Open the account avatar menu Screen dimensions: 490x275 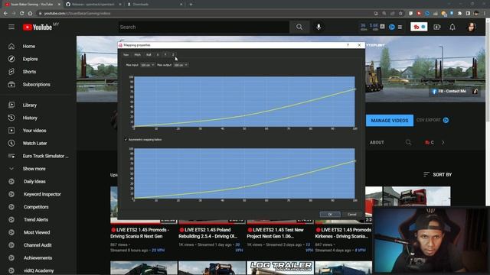coord(472,27)
